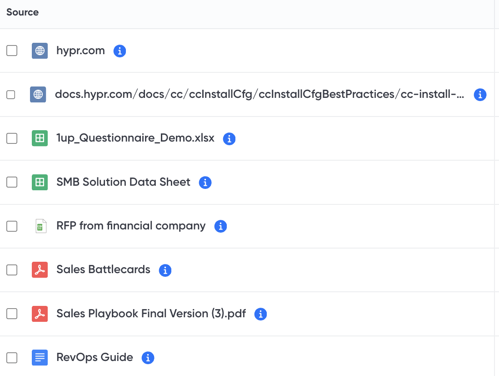Click spreadsheet icon for SMB Solution Data Sheet

click(40, 182)
